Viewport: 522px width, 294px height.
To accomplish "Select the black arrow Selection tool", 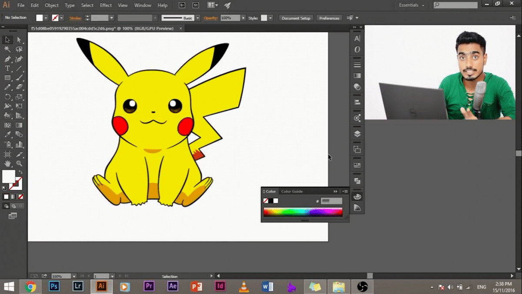I will (x=7, y=40).
